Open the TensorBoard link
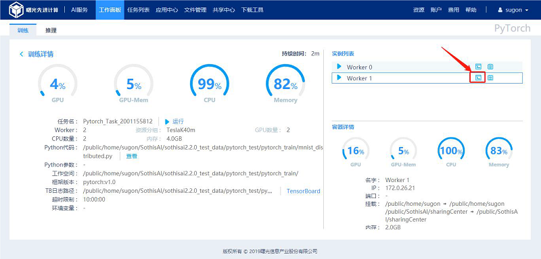Viewport: 541px width, 259px height. (x=303, y=192)
